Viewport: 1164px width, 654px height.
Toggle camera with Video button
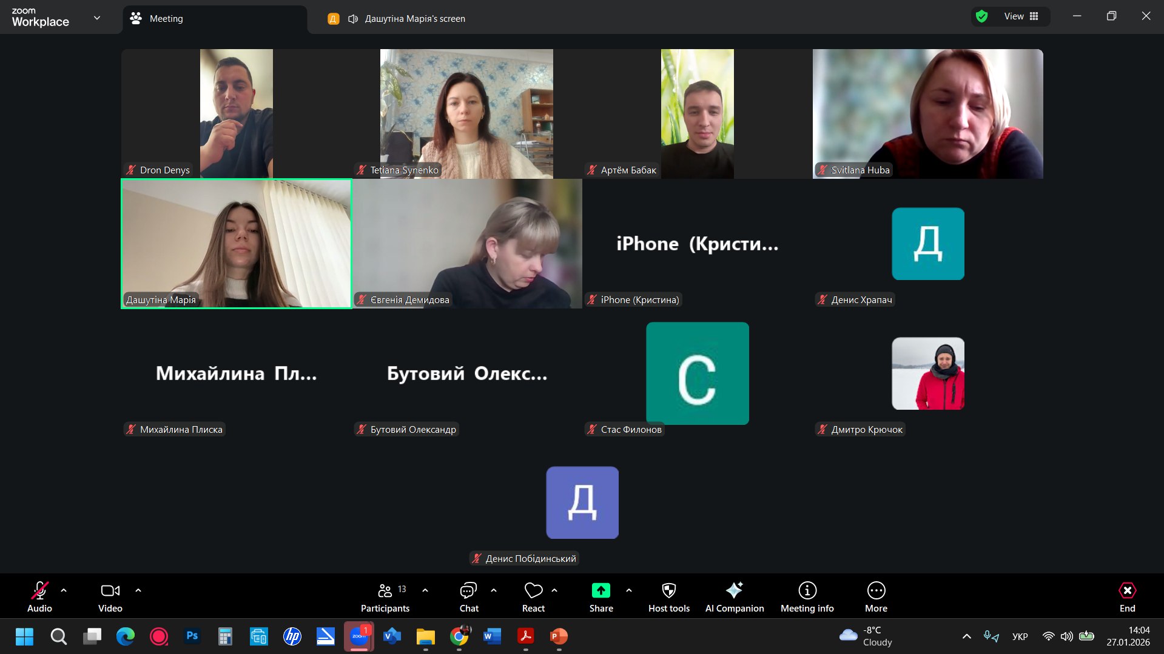(110, 597)
